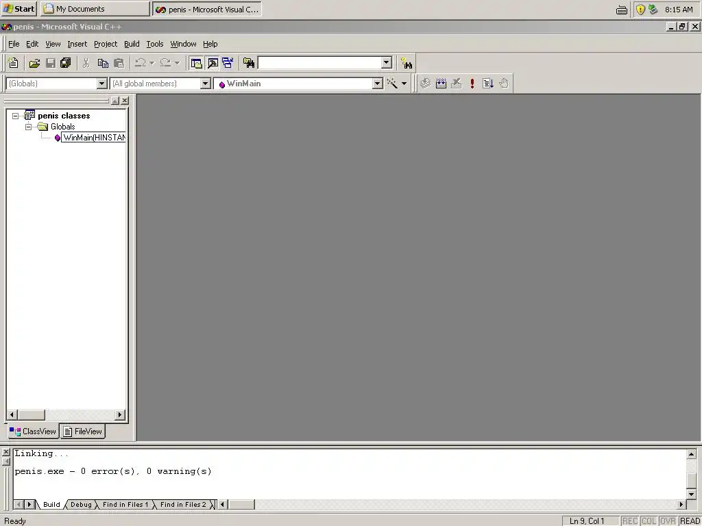Open the Window List icon
This screenshot has width=702, height=526.
228,63
